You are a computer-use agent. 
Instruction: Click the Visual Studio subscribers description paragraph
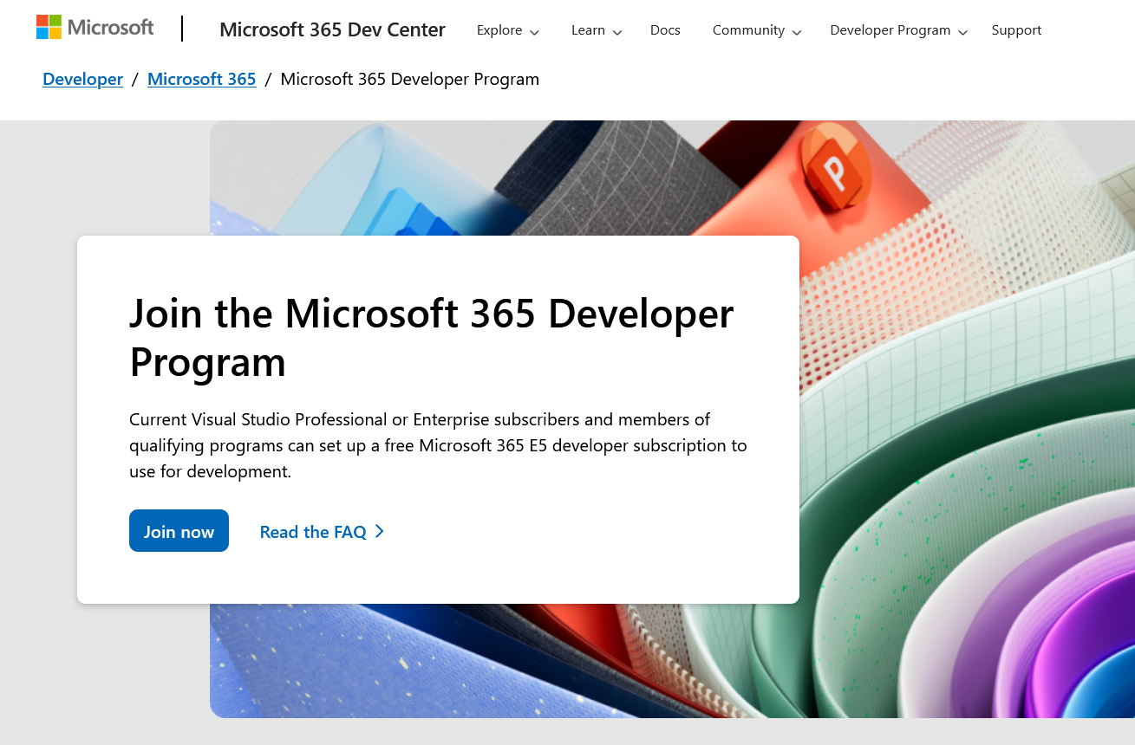tap(438, 445)
